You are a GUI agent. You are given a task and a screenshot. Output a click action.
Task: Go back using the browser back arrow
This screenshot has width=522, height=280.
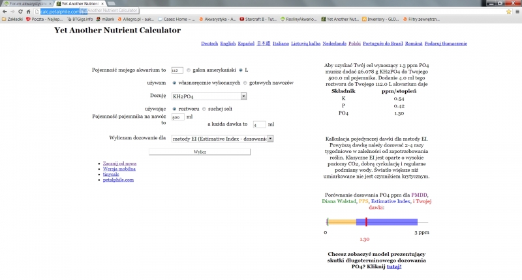tap(5, 11)
